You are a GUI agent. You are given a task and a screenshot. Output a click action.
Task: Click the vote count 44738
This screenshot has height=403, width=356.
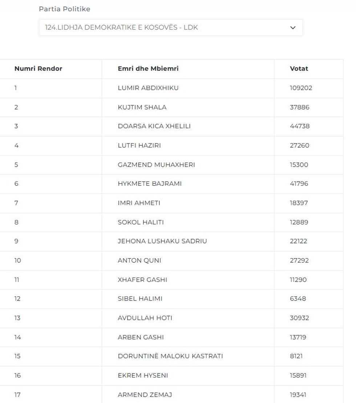point(300,126)
